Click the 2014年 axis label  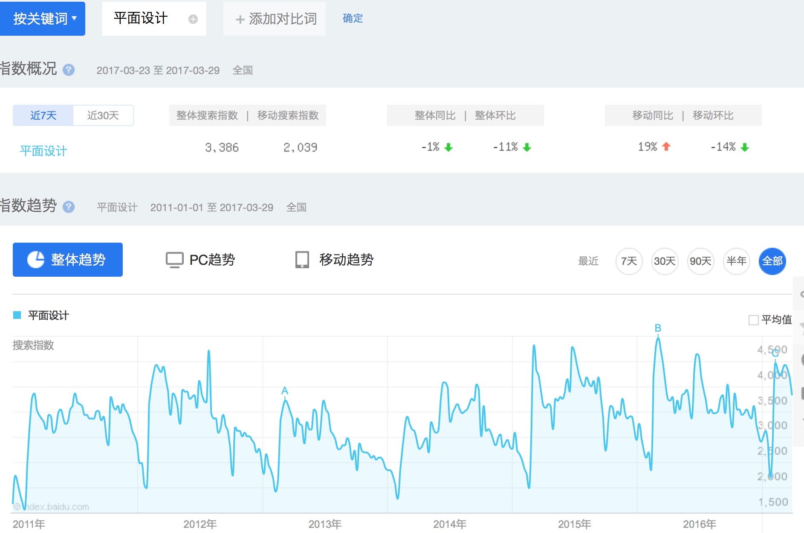click(x=450, y=524)
